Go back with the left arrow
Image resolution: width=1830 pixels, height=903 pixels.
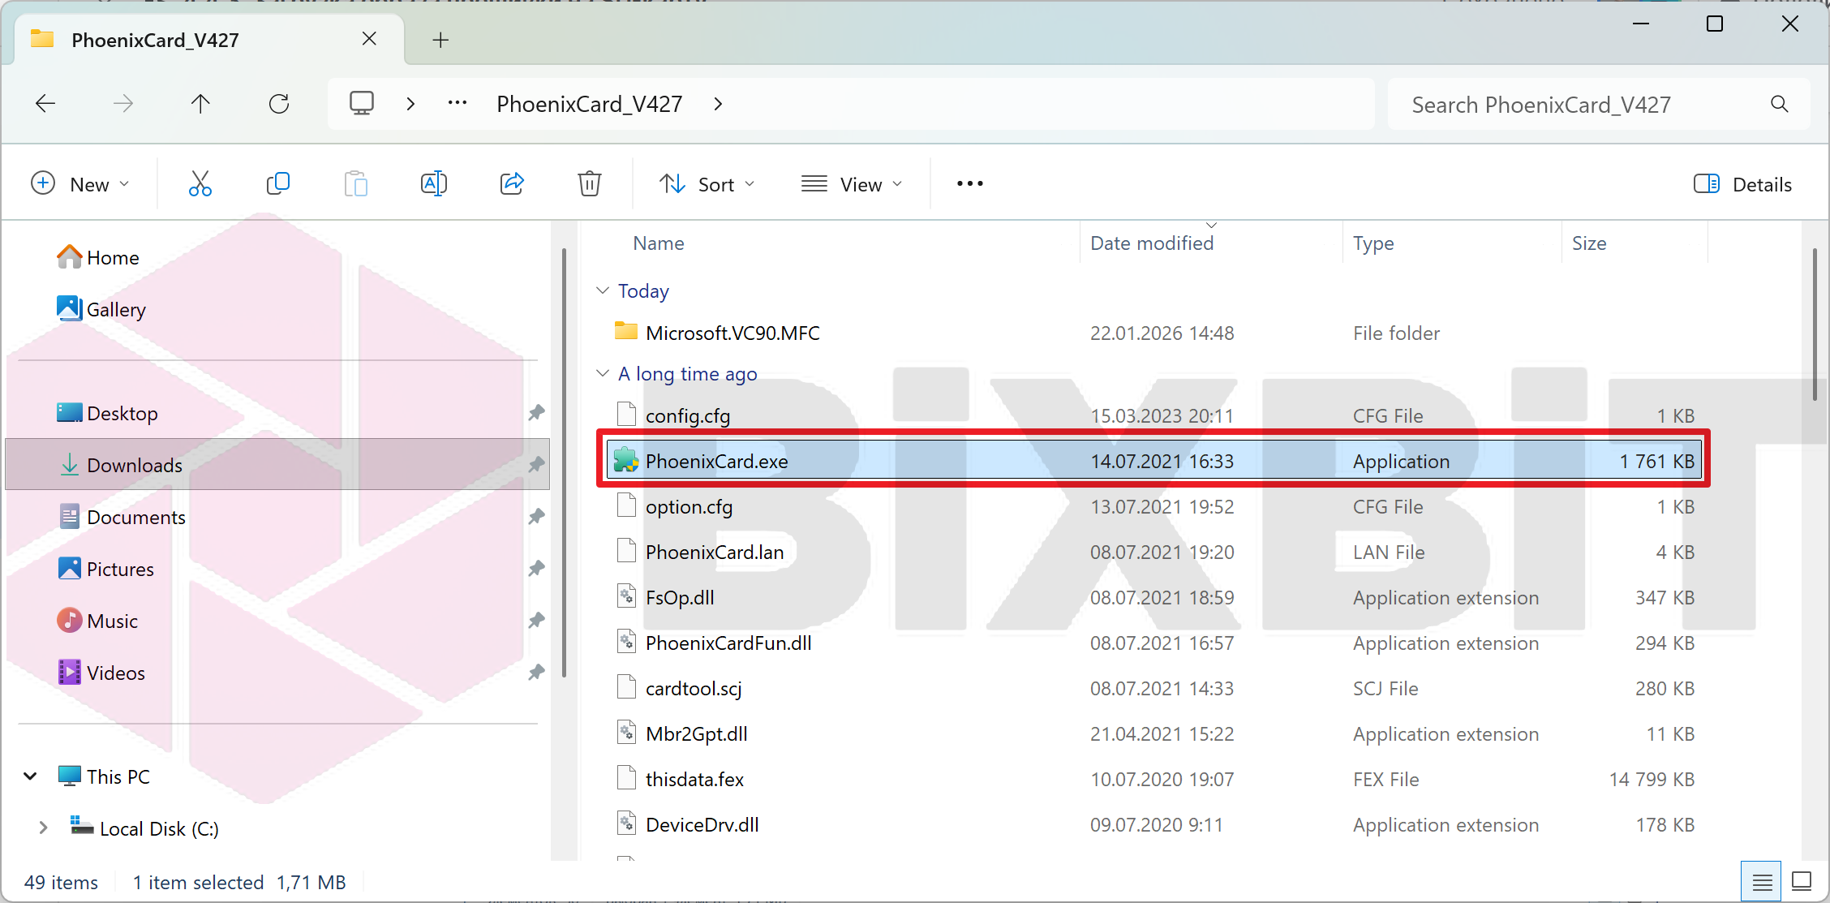[45, 104]
